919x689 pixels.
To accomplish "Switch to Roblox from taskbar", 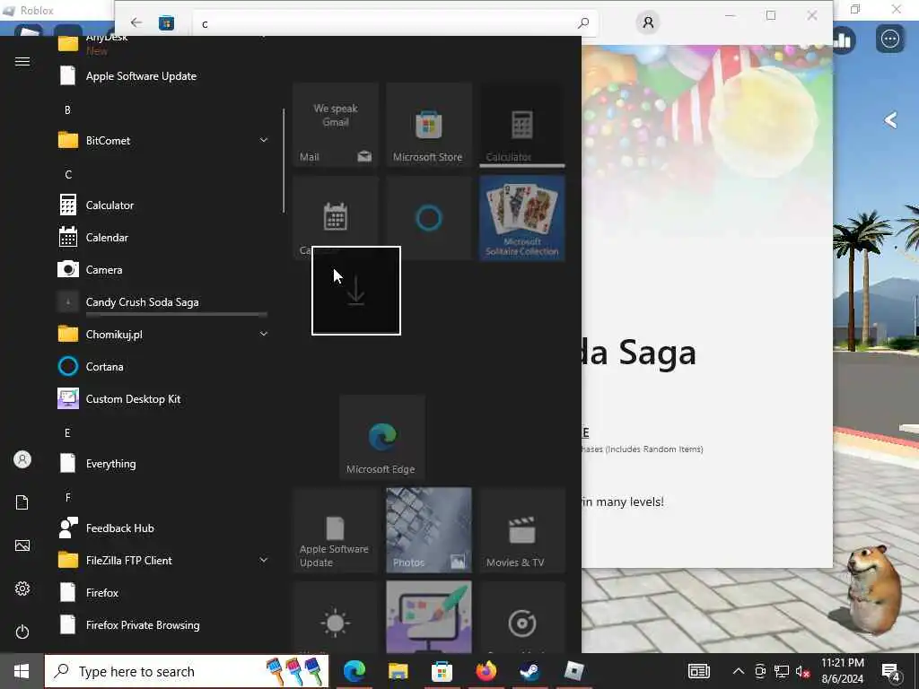I will click(573, 671).
